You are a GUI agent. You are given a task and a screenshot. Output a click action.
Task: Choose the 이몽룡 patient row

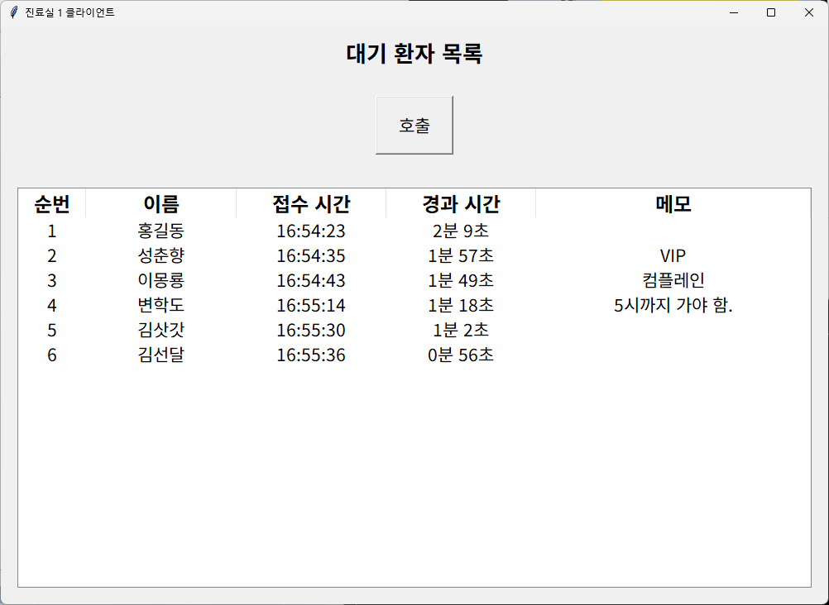pyautogui.click(x=161, y=281)
